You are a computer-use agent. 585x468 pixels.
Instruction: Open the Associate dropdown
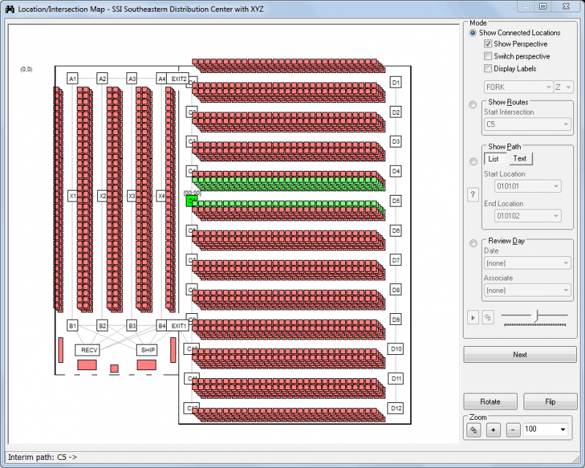[527, 291]
